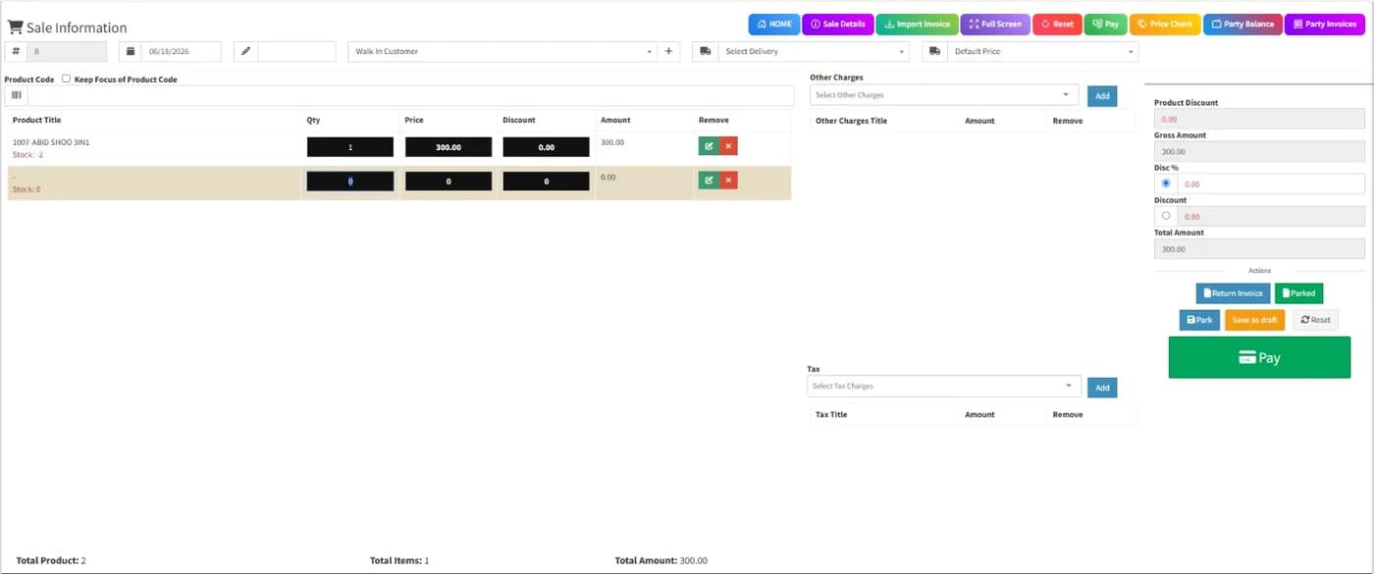Click the Reset button under Actions
Viewport: 1374px width, 574px height.
(x=1315, y=320)
